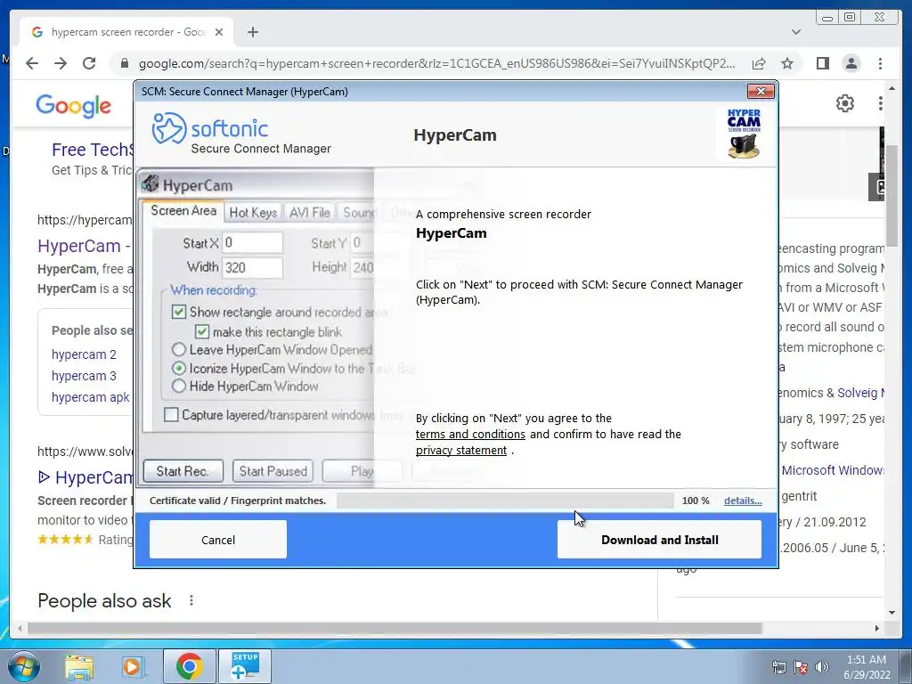Cancel the Softonic installer dialog
The image size is (912, 684).
click(x=218, y=540)
